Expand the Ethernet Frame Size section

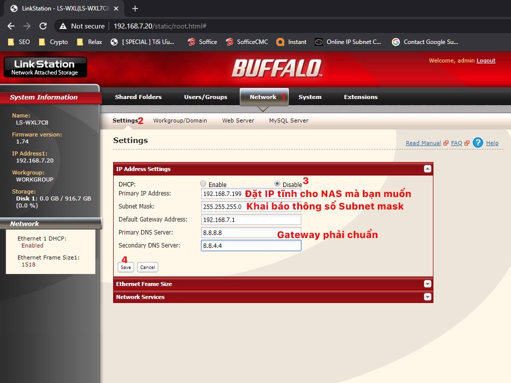(427, 283)
